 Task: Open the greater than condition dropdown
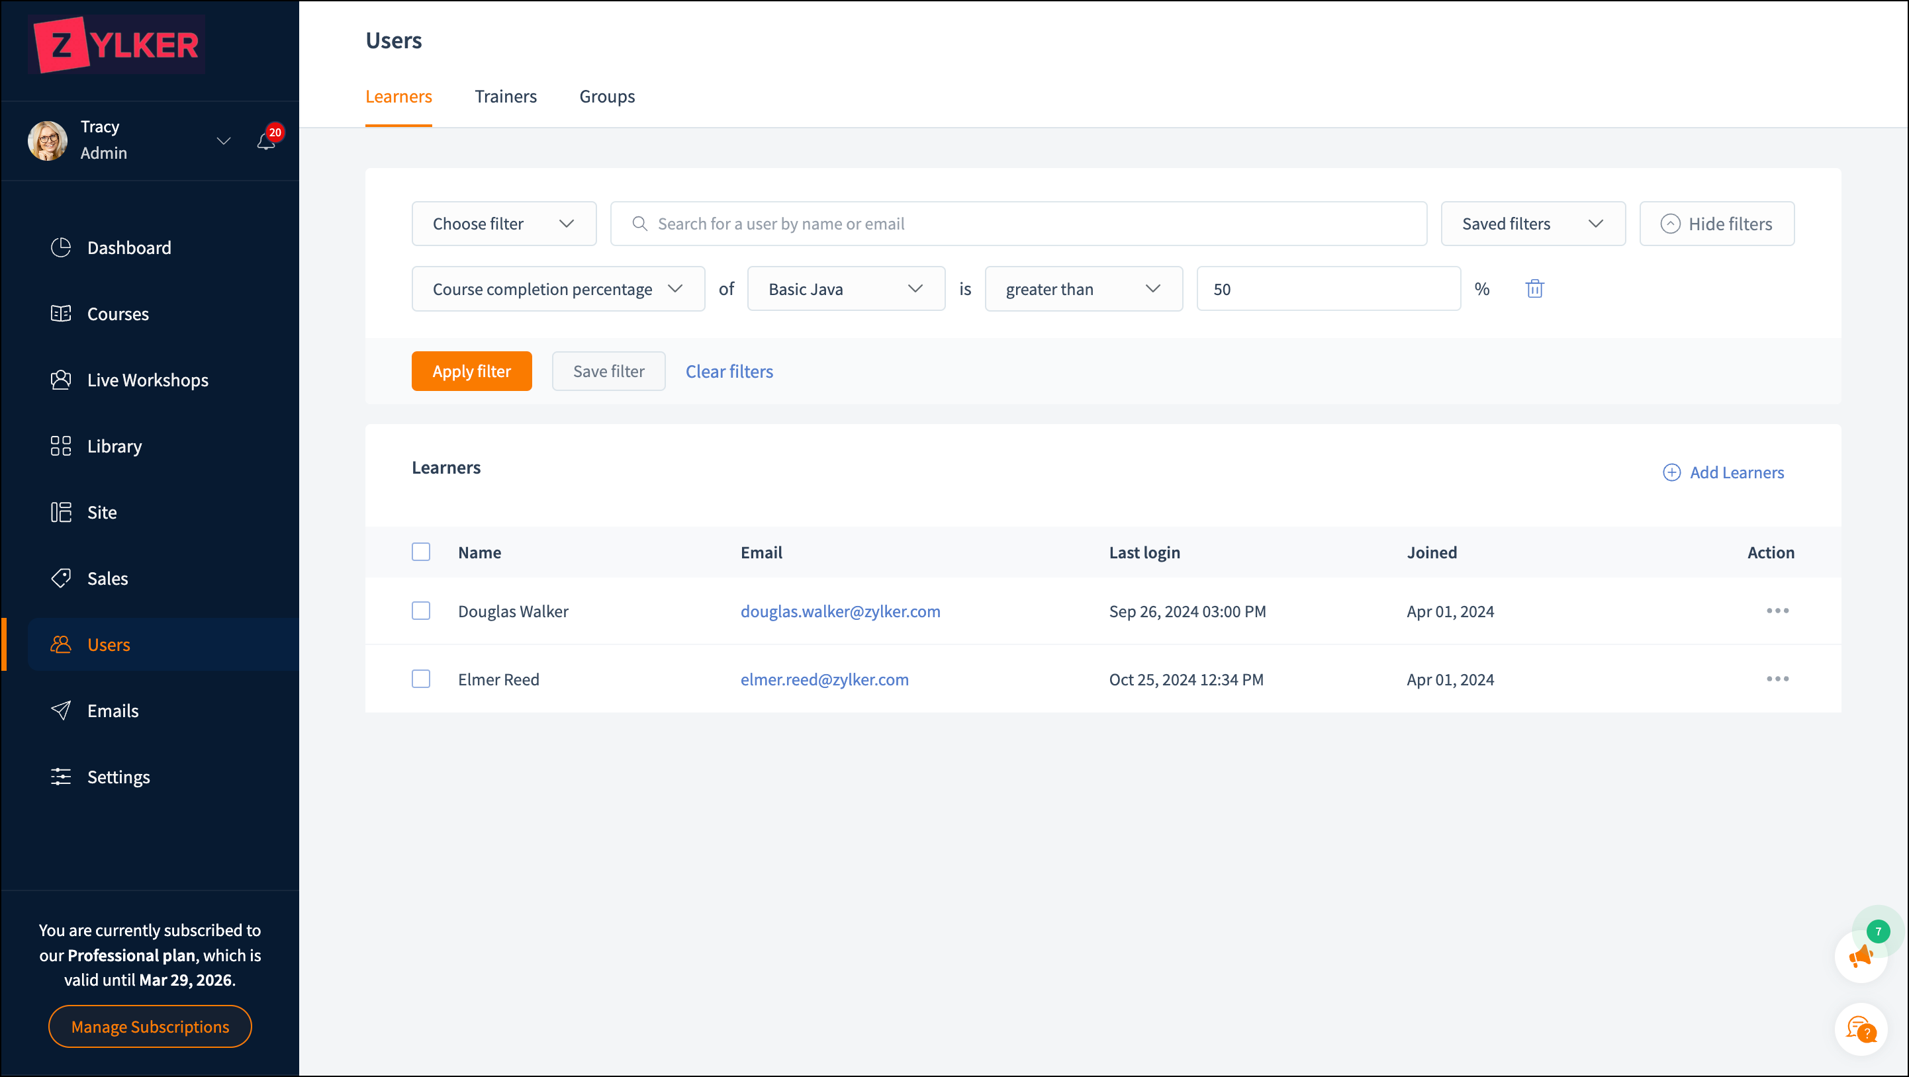1083,289
